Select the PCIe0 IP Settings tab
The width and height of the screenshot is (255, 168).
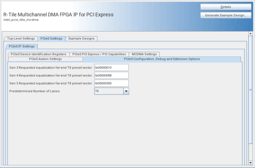[22, 46]
